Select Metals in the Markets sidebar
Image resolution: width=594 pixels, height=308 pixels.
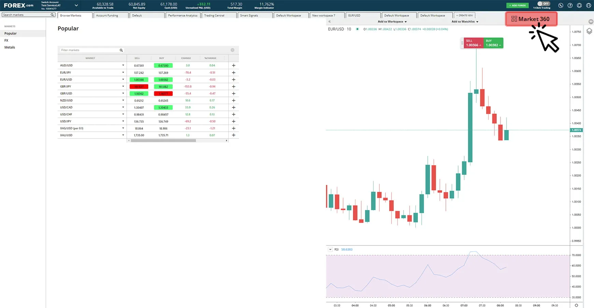pyautogui.click(x=10, y=47)
